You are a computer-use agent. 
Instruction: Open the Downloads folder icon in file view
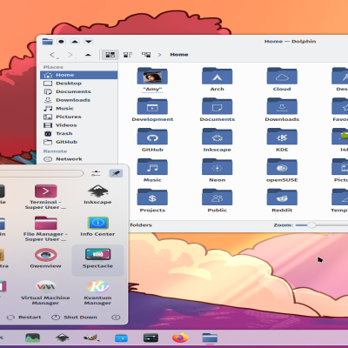coord(282,107)
